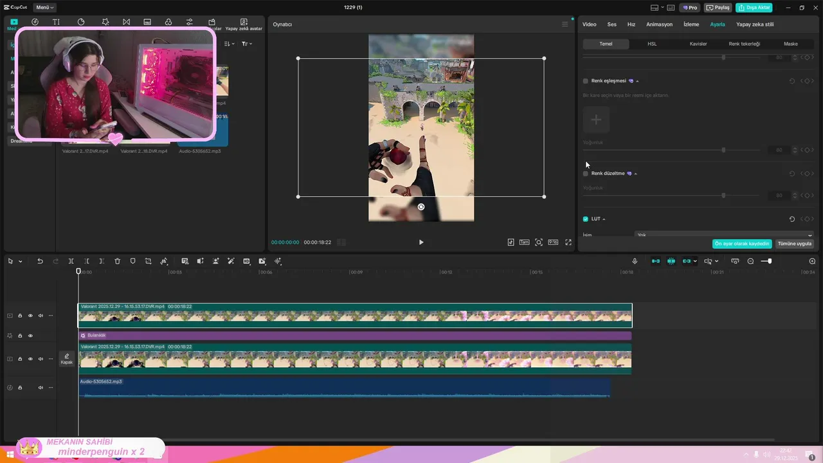Viewport: 823px width, 463px height.
Task: Click the HD enhance icon in timeline toolbar
Action: coord(246,261)
